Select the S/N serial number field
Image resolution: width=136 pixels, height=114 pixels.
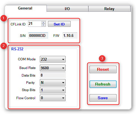point(38,35)
